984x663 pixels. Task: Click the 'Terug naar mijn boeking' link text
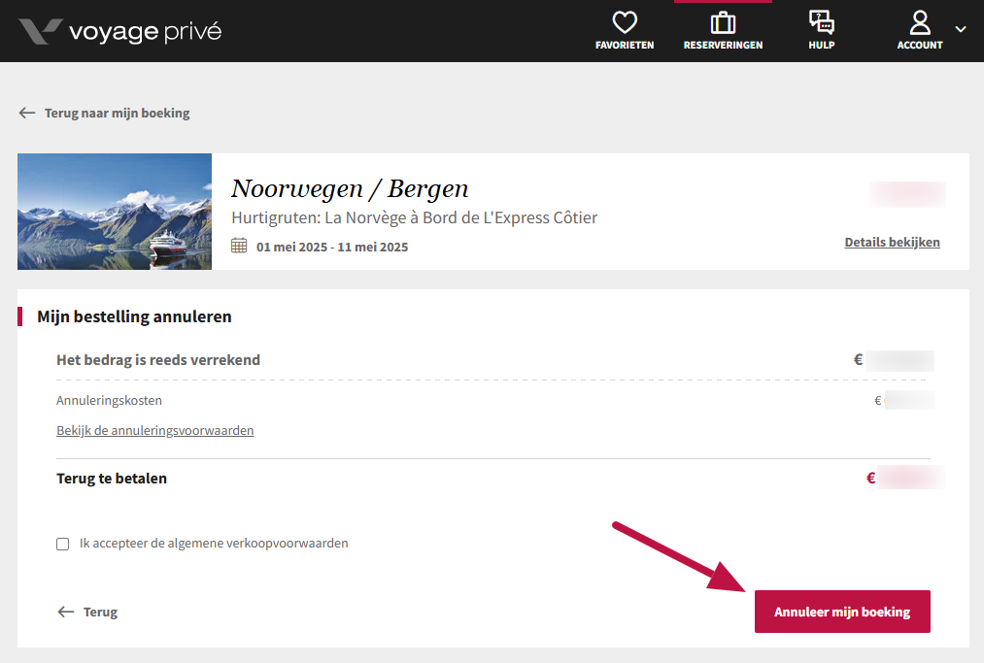(x=117, y=113)
